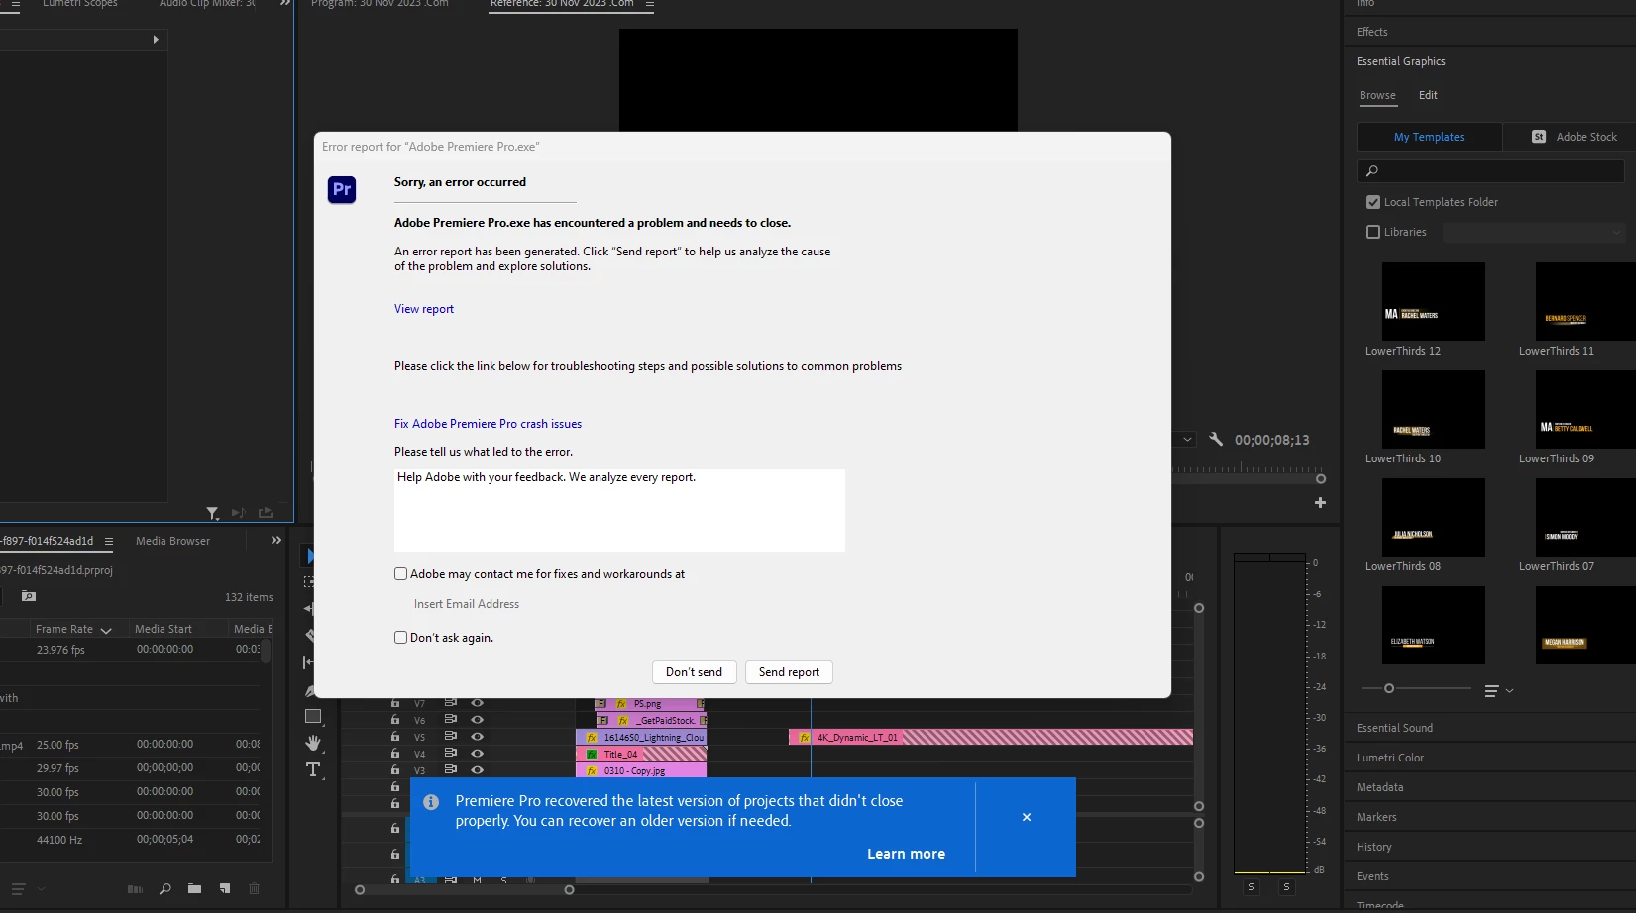Image resolution: width=1636 pixels, height=913 pixels.
Task: Click the search magnifier in Essential Graphics
Action: tap(1372, 171)
